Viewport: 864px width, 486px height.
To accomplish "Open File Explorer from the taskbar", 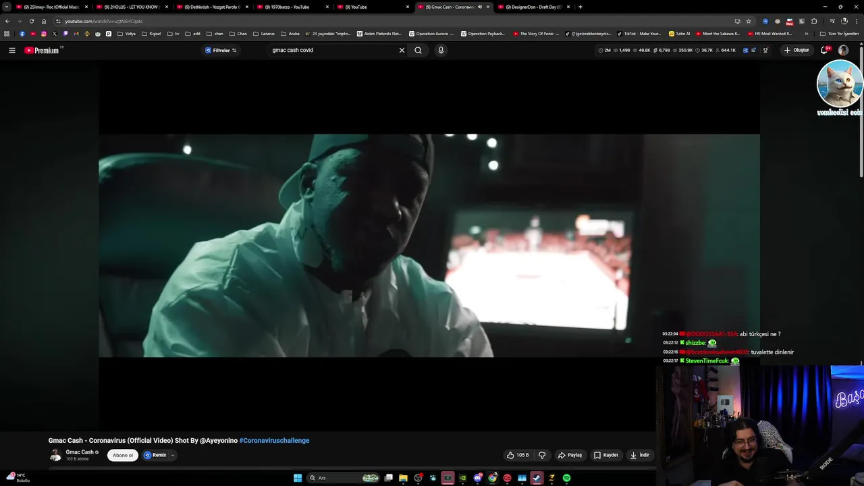I will (x=403, y=478).
